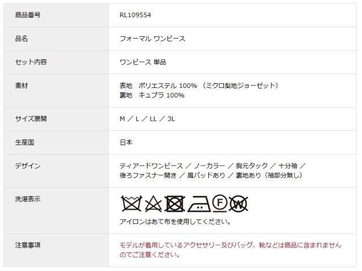The image size is (362, 271).
Task: Click the iron care symbol
Action: [199, 204]
